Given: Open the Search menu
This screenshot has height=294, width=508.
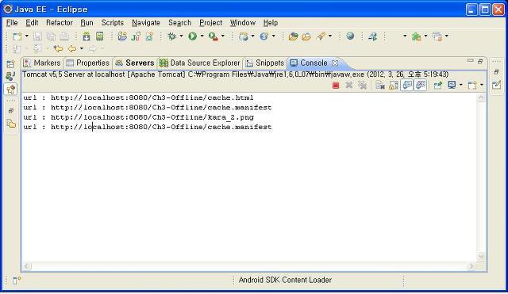Looking at the screenshot, I should 180,23.
